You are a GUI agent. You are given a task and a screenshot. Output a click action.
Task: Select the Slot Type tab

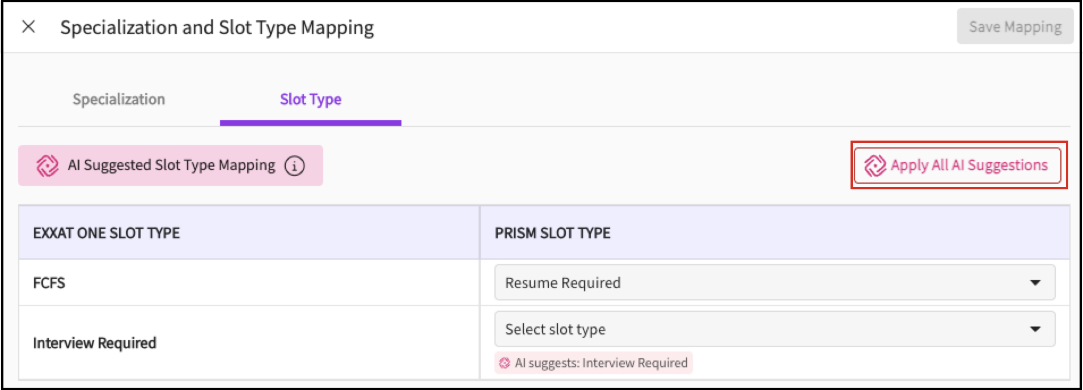(310, 99)
